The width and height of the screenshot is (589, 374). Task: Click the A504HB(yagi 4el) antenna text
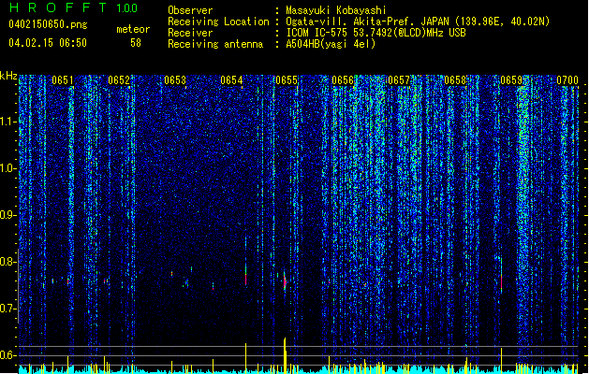331,44
